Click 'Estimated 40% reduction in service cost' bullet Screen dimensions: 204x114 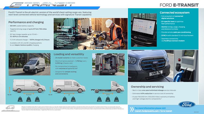[153, 93]
